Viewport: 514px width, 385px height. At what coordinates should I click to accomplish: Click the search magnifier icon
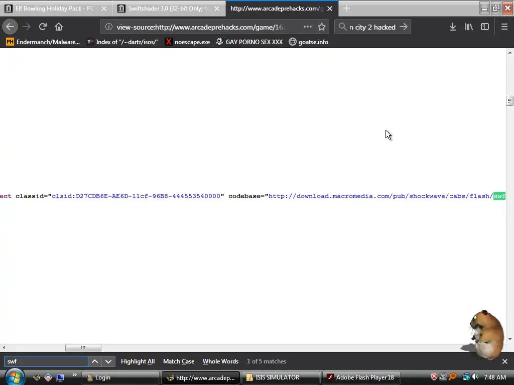pyautogui.click(x=342, y=27)
